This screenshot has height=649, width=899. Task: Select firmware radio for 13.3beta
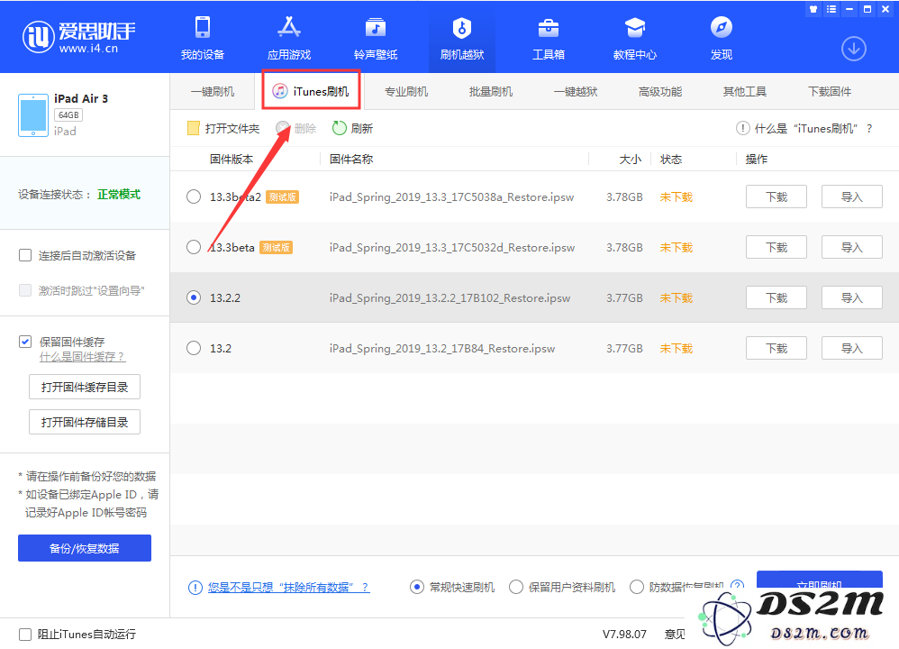(194, 247)
